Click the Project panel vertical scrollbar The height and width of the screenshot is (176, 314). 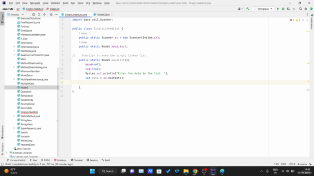pyautogui.click(x=58, y=112)
